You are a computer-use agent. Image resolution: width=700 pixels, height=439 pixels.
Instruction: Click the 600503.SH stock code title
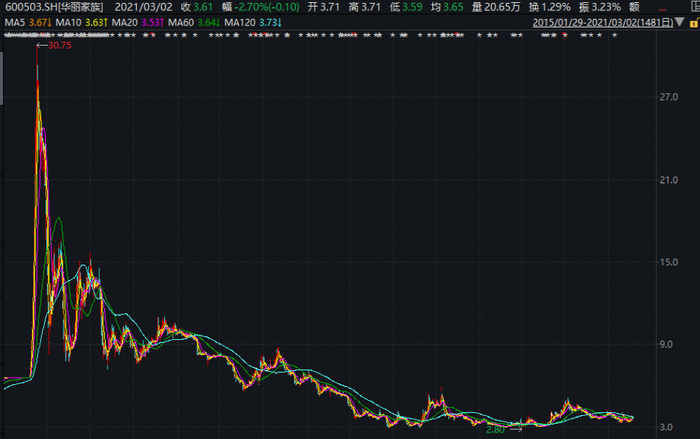[x=54, y=7]
